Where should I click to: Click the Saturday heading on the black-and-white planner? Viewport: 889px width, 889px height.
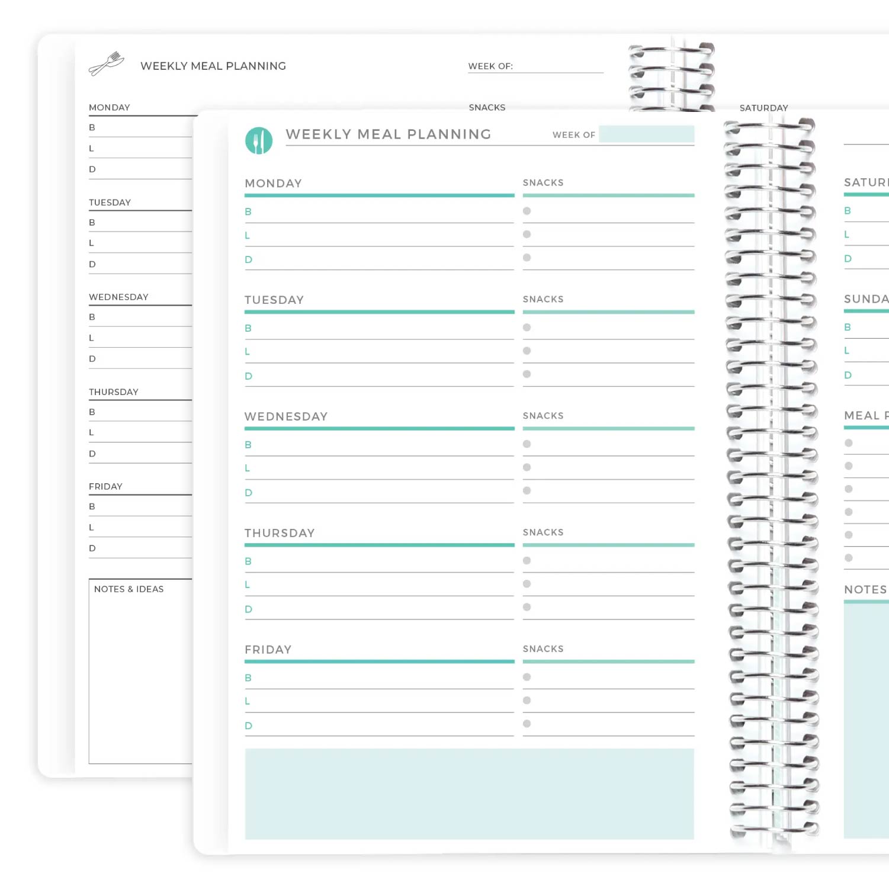763,108
